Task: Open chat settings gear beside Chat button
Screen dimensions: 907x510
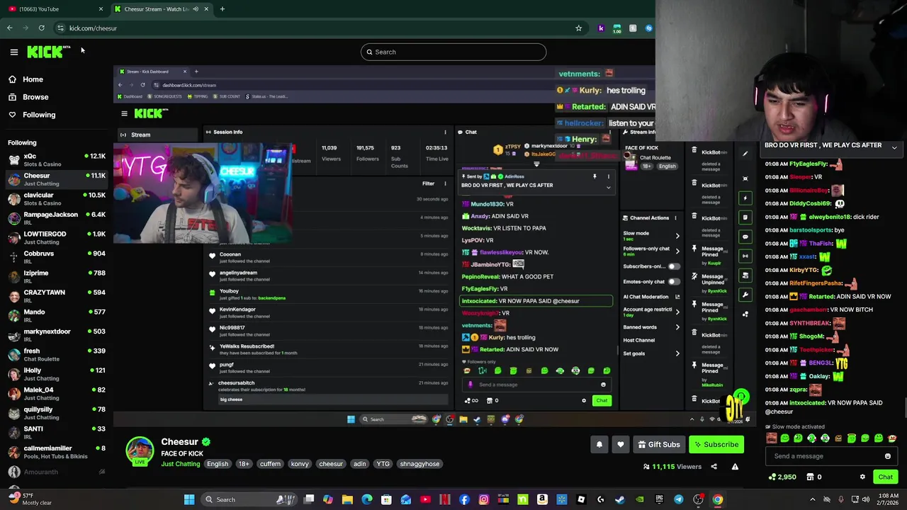Action: tap(862, 477)
